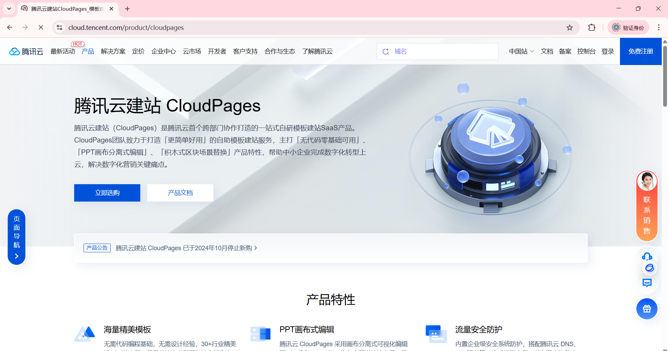Open the 验证身份 profile button

pyautogui.click(x=628, y=27)
